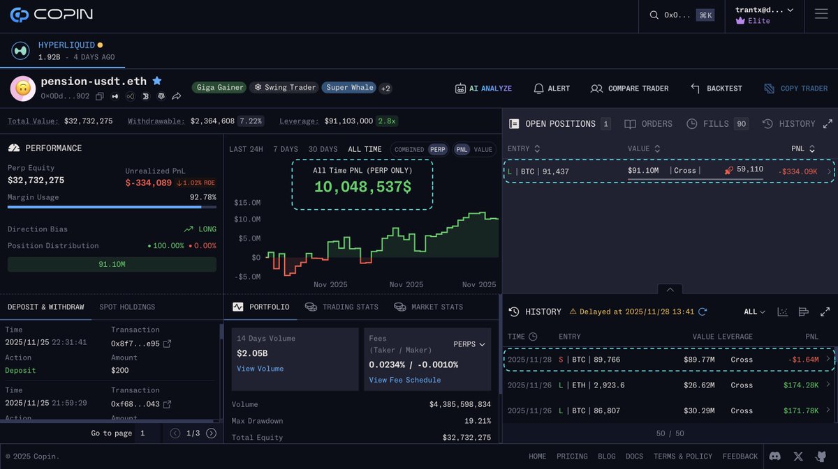Click the Compare Trader people icon
The width and height of the screenshot is (838, 469).
coord(596,89)
